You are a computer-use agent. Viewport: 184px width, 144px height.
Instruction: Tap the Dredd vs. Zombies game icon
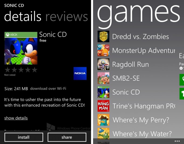click(x=103, y=36)
